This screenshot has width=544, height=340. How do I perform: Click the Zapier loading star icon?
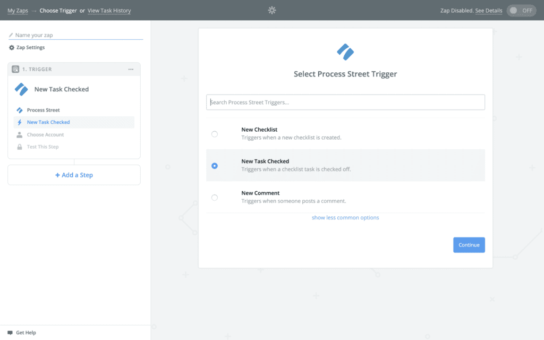[x=272, y=11]
